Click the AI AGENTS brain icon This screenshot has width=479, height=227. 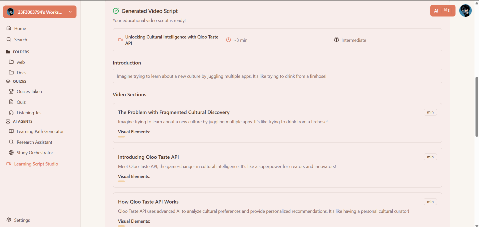click(8, 121)
